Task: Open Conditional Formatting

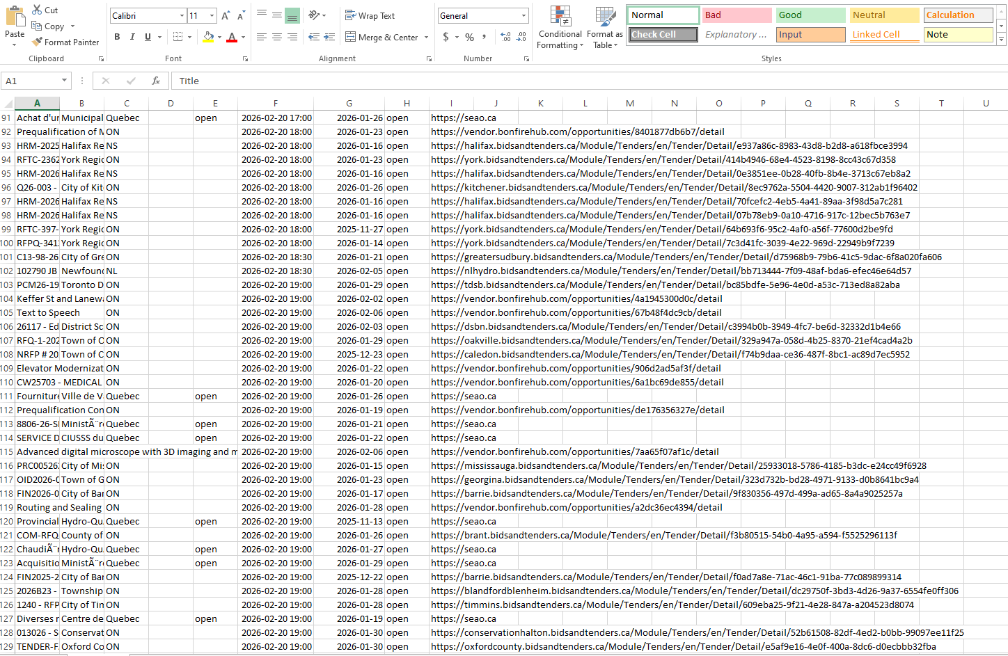Action: click(x=559, y=28)
